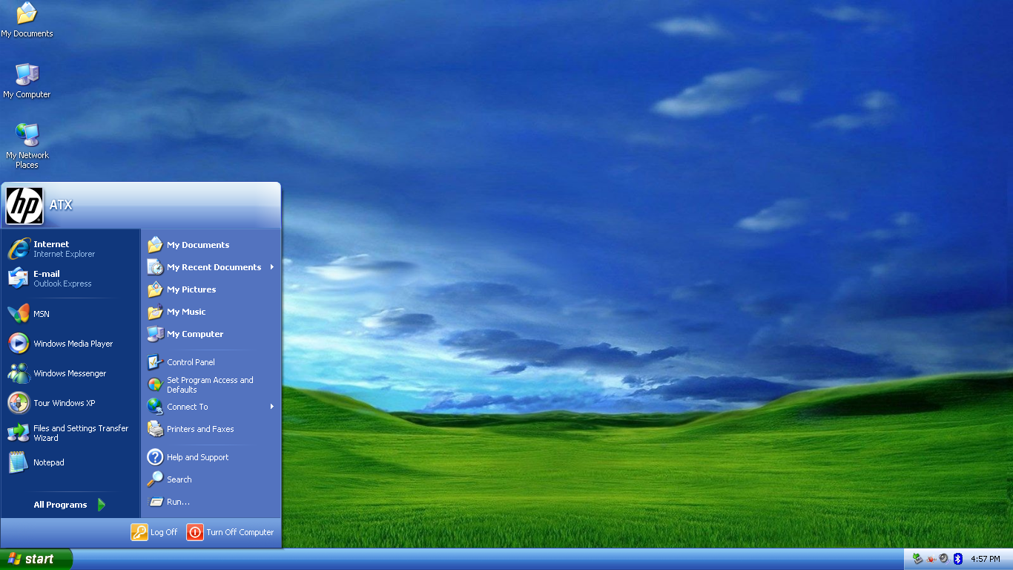Image resolution: width=1013 pixels, height=570 pixels.
Task: Open the Run... dialog
Action: coord(211,502)
